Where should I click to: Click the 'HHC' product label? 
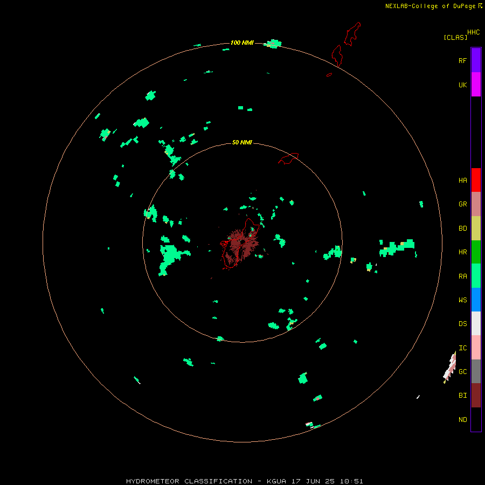coord(473,32)
